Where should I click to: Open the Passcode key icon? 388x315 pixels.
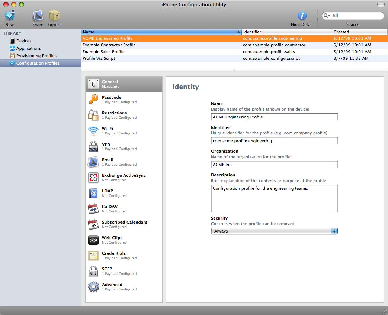pyautogui.click(x=93, y=100)
